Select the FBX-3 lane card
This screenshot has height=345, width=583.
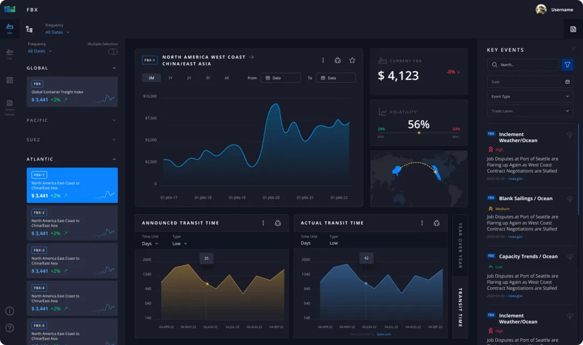click(72, 261)
